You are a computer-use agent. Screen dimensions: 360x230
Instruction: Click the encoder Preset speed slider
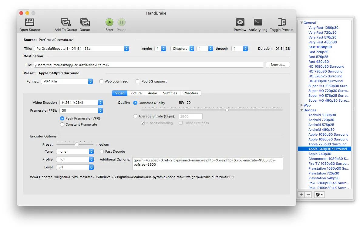(x=77, y=144)
